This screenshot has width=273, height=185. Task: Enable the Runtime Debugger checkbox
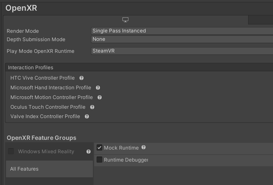coord(99,160)
